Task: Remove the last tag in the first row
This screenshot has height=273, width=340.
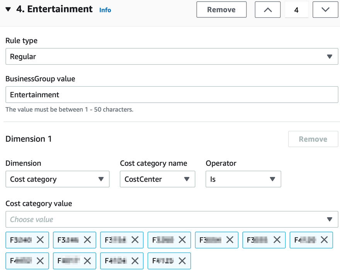Action: 324,240
